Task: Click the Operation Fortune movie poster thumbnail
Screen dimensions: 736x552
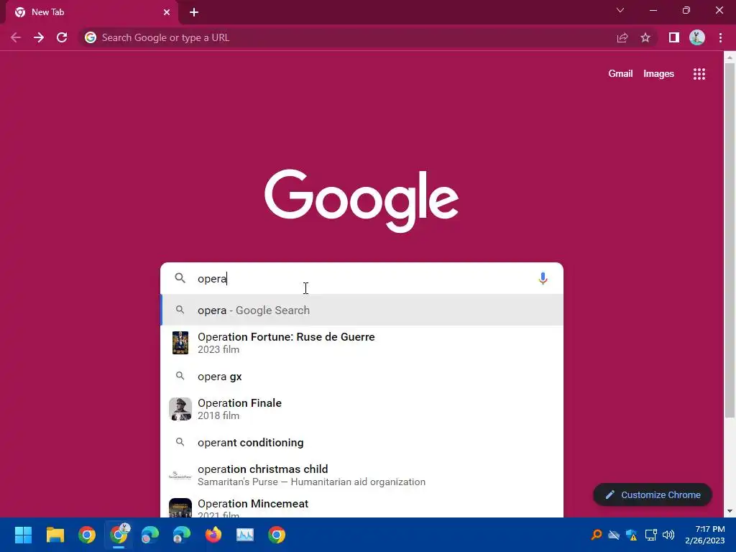Action: (x=180, y=343)
